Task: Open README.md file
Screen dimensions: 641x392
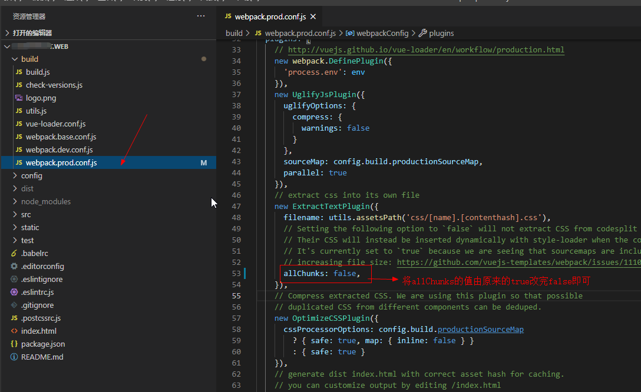Action: coord(42,357)
